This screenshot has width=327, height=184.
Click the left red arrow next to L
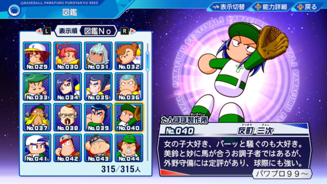(x=38, y=31)
